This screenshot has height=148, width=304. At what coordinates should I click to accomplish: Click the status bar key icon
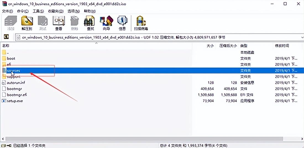coord(9,145)
